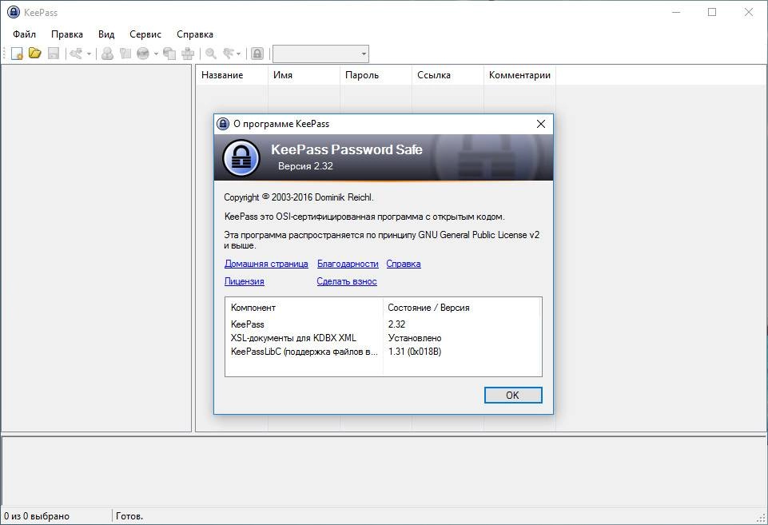This screenshot has width=768, height=525.
Task: Click the Add entry key icon
Action: pyautogui.click(x=75, y=54)
